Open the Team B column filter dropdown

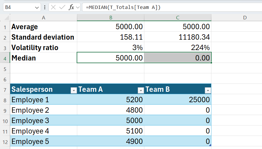point(208,91)
